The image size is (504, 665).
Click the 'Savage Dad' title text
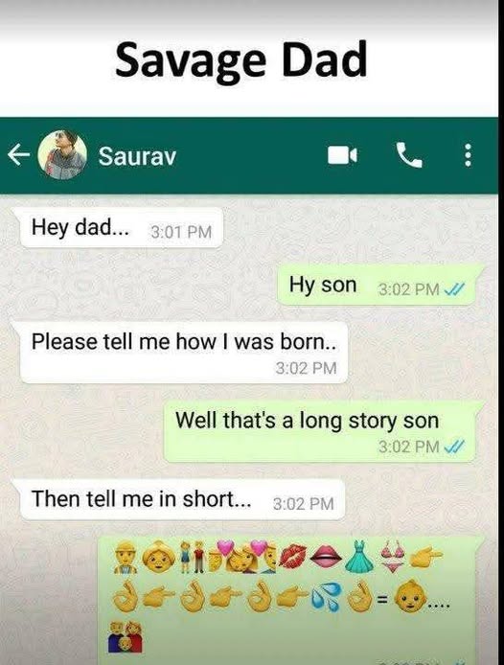coord(241,59)
